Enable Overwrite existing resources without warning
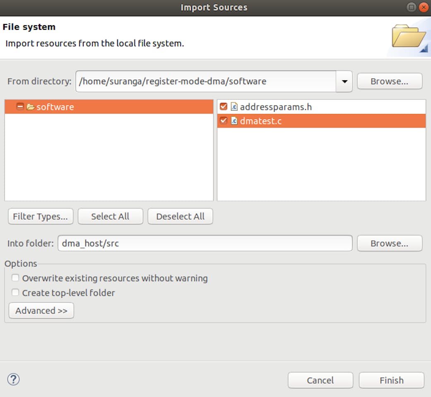 click(15, 277)
